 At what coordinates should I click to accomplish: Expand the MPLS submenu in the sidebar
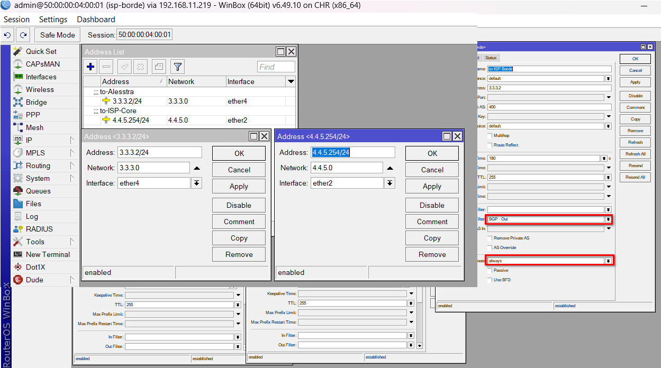(x=72, y=153)
